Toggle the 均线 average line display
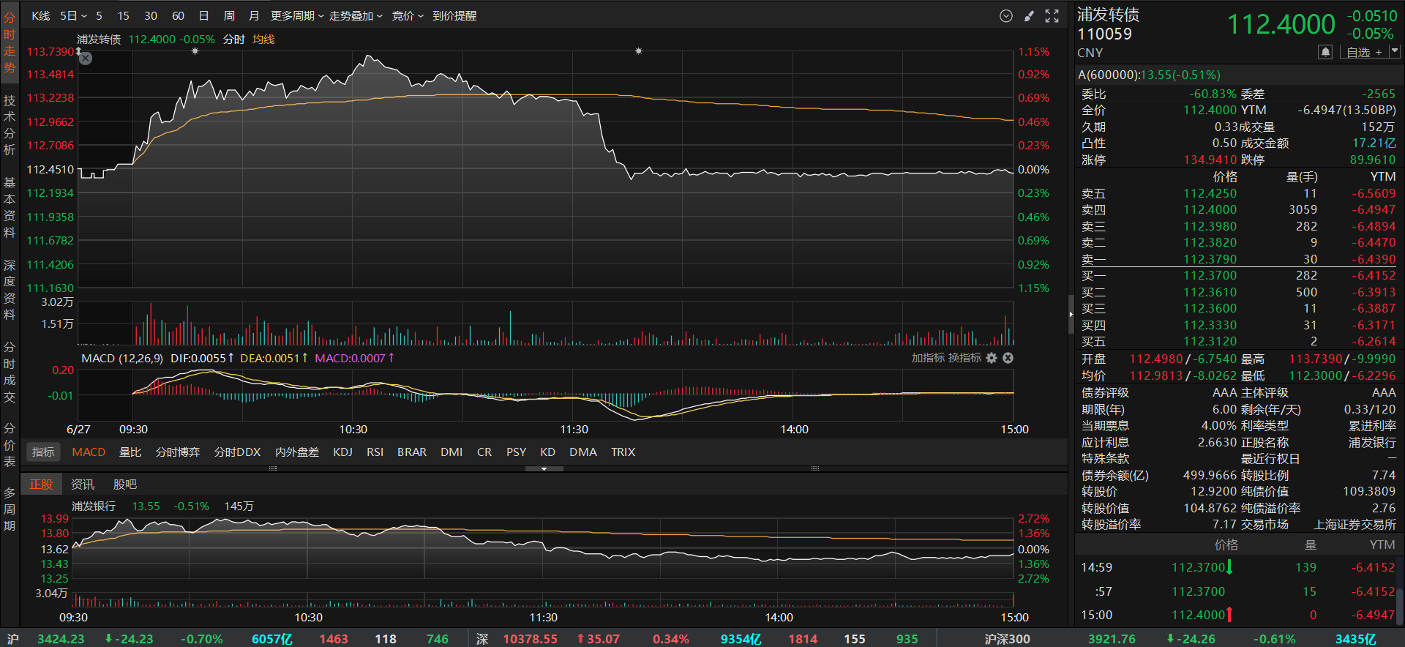 coord(263,40)
